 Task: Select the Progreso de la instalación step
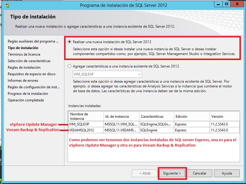point(28,94)
